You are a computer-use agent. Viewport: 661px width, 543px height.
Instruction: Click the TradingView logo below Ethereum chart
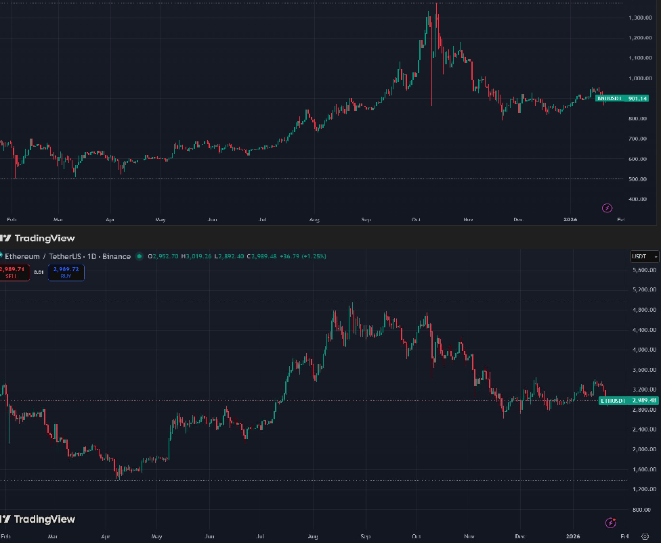tap(38, 519)
